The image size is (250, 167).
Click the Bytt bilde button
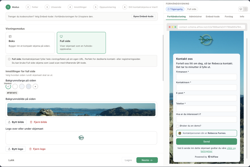coord(16,122)
